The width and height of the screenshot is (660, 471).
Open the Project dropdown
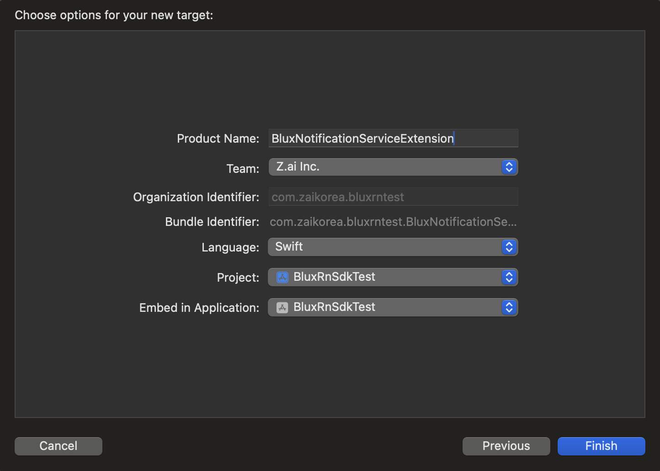[x=393, y=277]
